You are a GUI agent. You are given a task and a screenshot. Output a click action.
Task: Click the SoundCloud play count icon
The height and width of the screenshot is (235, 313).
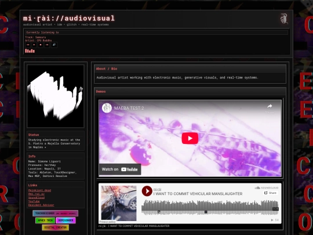pos(272,220)
